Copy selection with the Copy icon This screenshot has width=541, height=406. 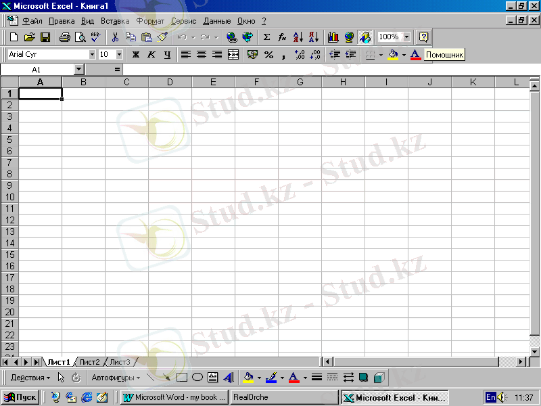coord(131,37)
